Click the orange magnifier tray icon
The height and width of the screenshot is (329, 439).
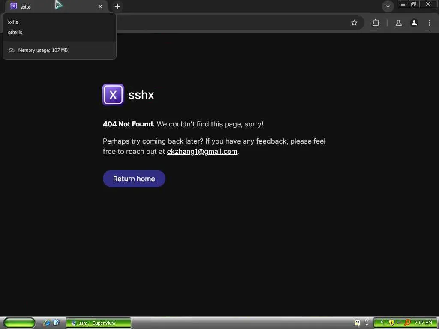[x=408, y=323]
